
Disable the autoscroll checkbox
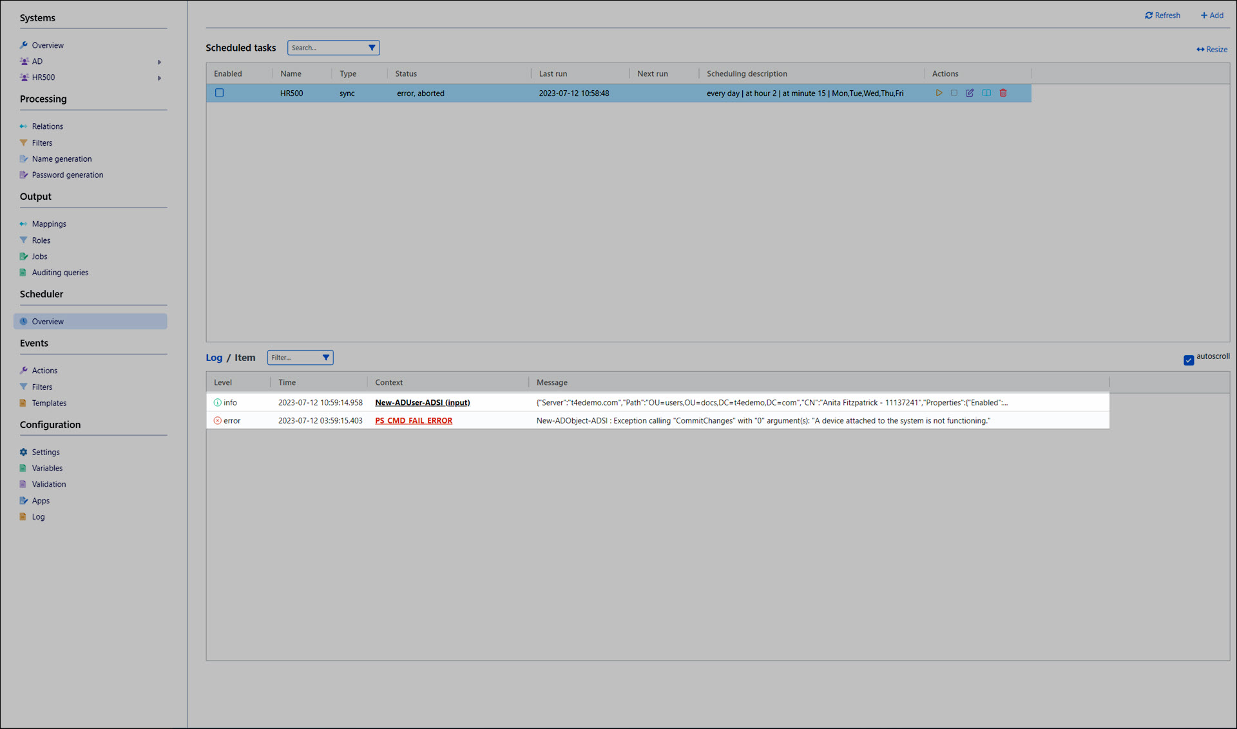(1189, 360)
